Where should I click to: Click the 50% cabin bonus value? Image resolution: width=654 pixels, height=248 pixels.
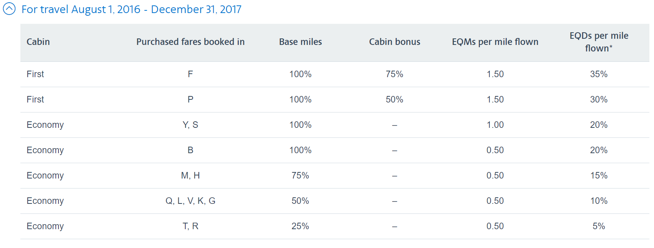coord(394,99)
